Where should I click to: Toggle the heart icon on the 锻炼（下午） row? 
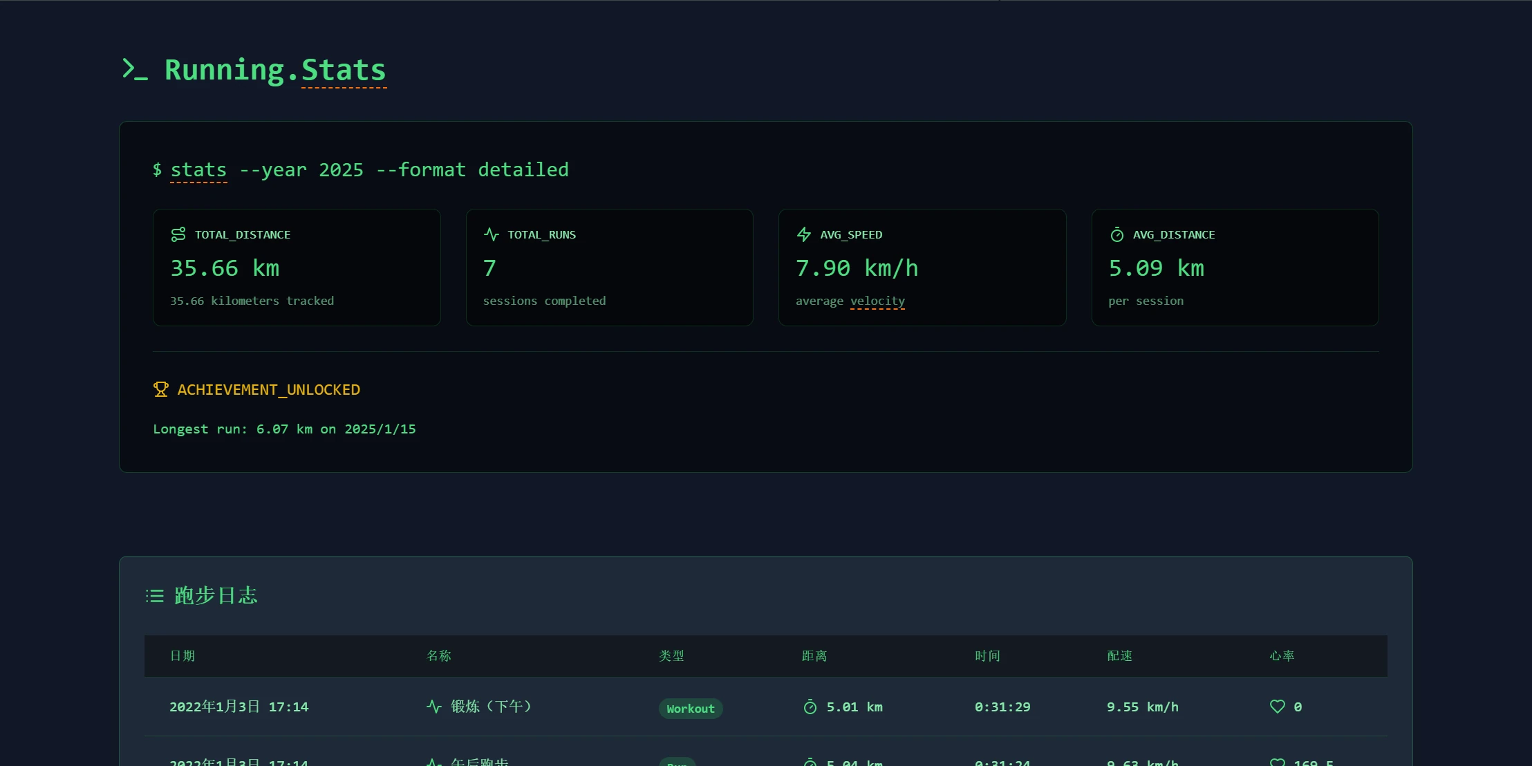coord(1277,707)
